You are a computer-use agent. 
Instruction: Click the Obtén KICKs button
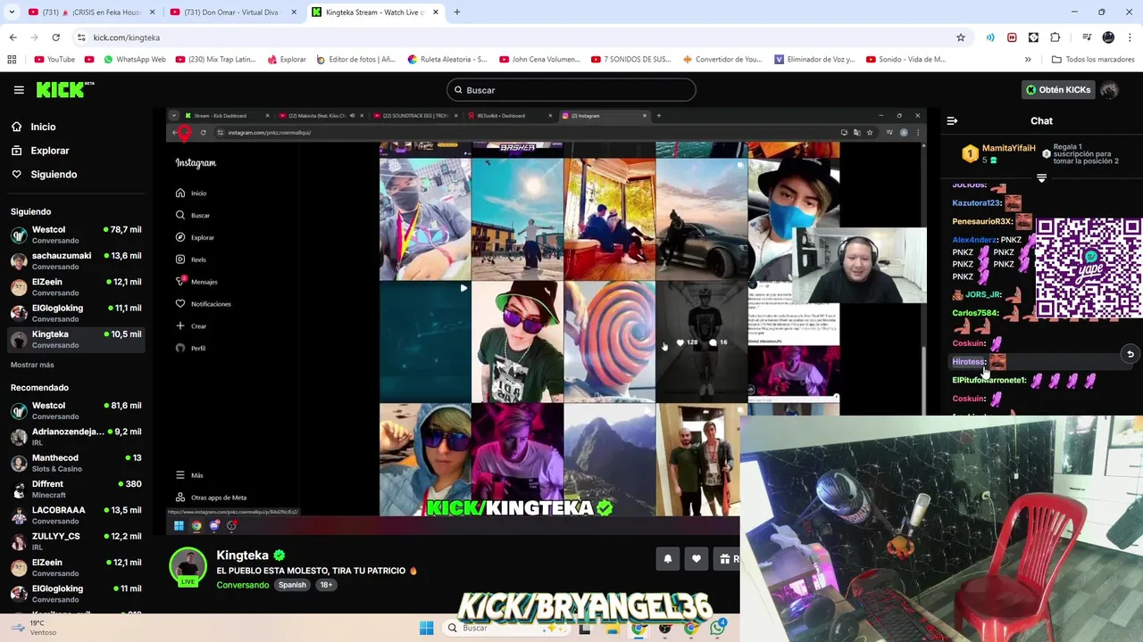click(x=1058, y=90)
